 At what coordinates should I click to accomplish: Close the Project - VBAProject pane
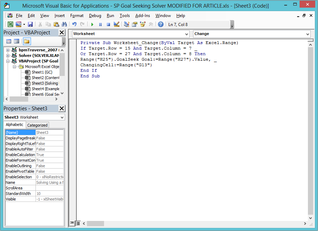(x=62, y=33)
